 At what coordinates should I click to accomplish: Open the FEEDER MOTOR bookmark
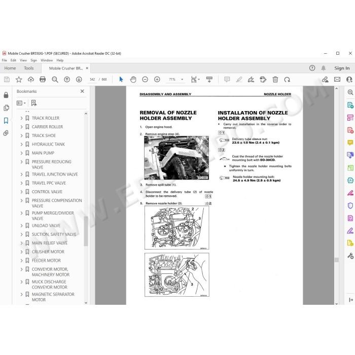46,261
